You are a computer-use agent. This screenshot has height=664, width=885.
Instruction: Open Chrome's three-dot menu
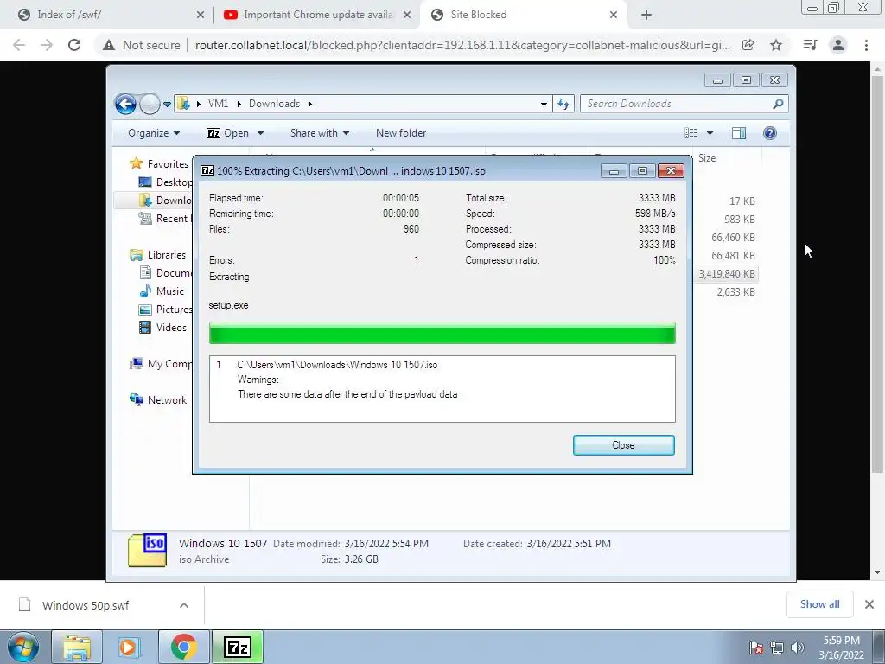pos(866,45)
